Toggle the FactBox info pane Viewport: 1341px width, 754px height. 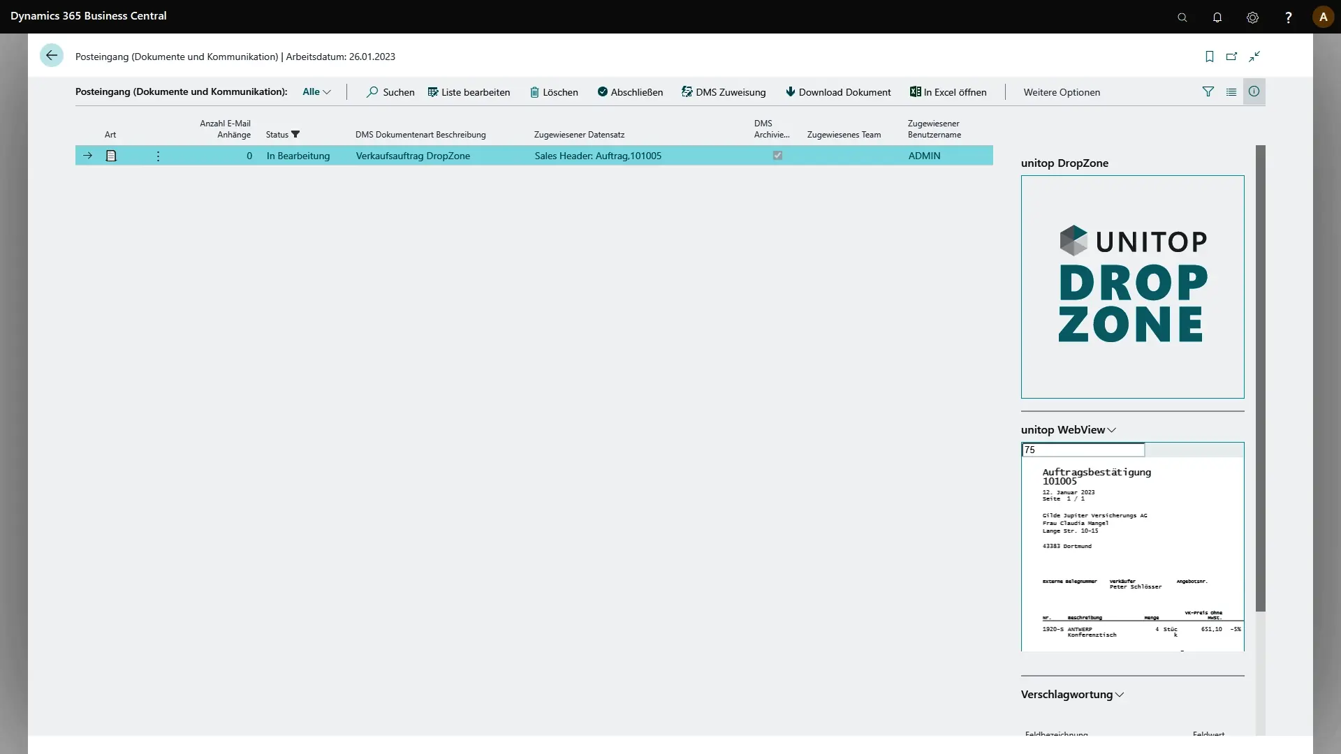1254,91
